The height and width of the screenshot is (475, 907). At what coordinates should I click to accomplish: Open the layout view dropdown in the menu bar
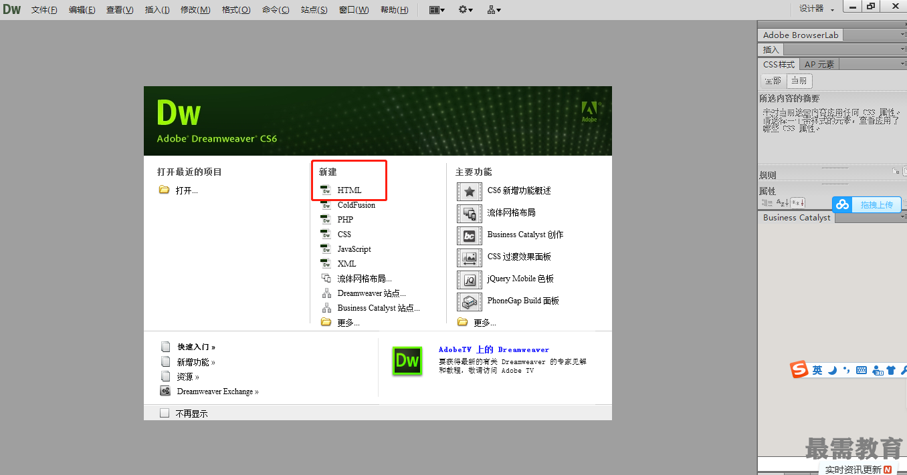(x=437, y=10)
